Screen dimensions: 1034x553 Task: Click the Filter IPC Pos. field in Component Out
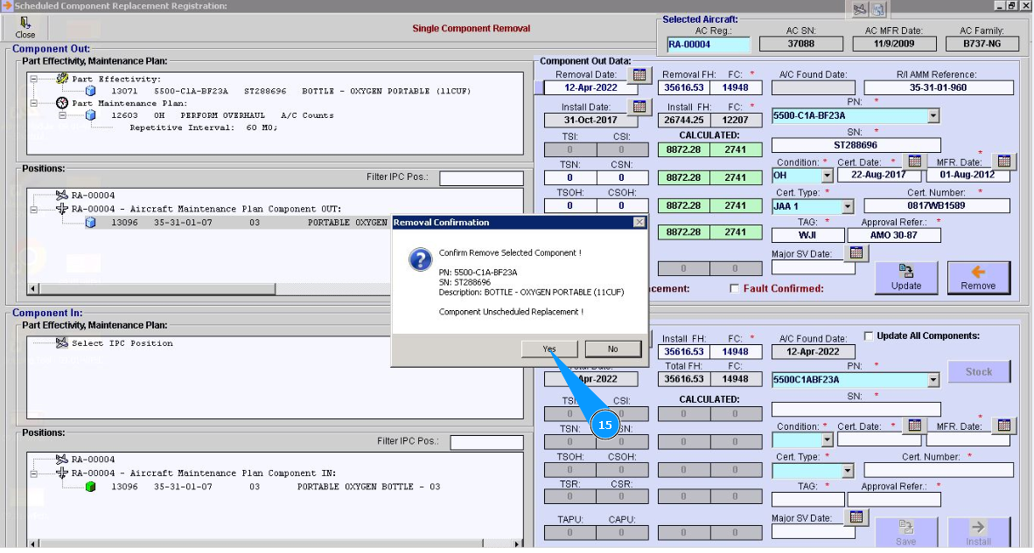(x=480, y=178)
